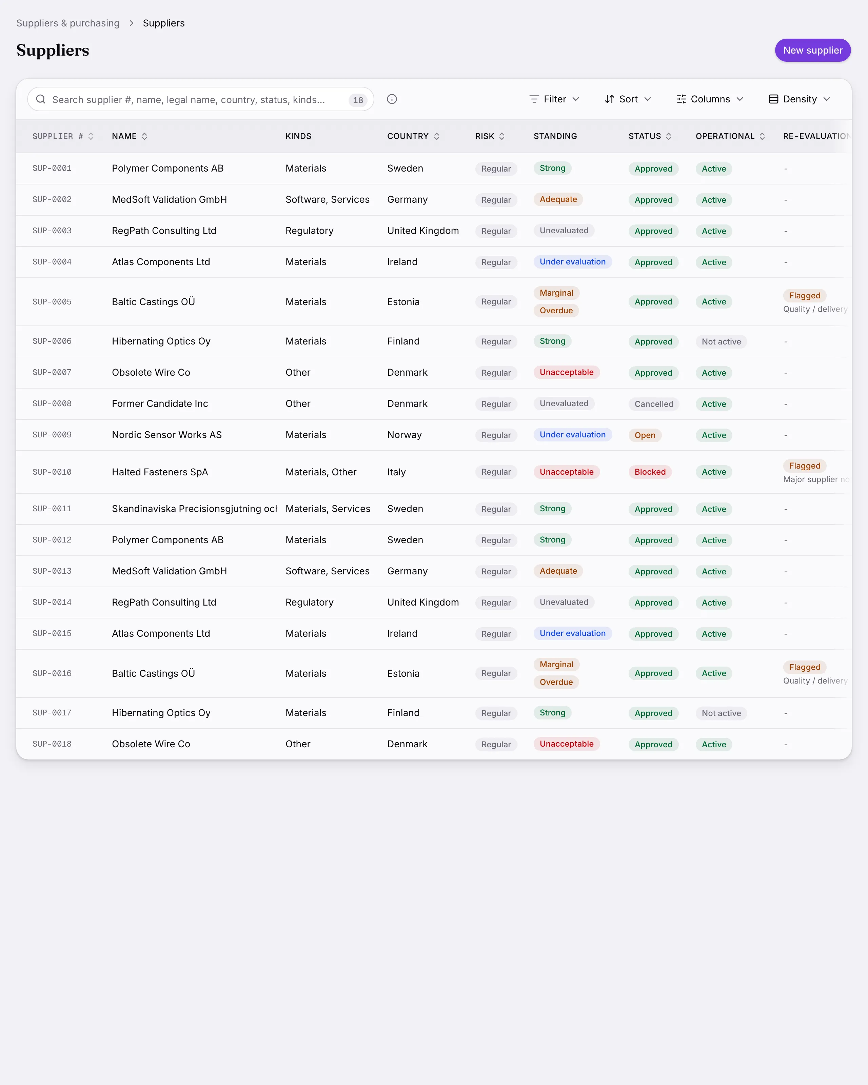Image resolution: width=868 pixels, height=1085 pixels.
Task: Click Overdue badge in SUP-0005 row
Action: (556, 311)
